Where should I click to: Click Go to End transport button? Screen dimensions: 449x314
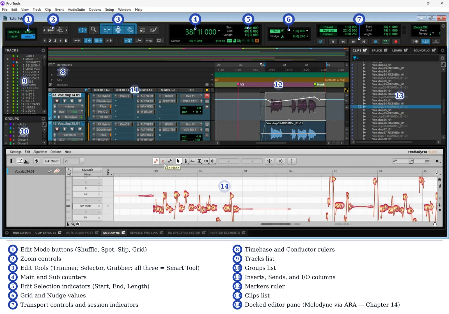(364, 42)
